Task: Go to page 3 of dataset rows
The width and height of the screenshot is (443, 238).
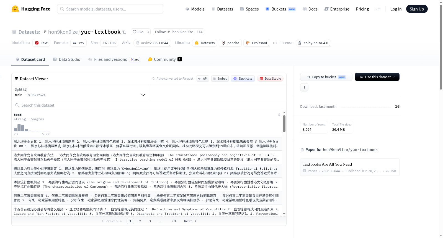Action: [x=150, y=221]
